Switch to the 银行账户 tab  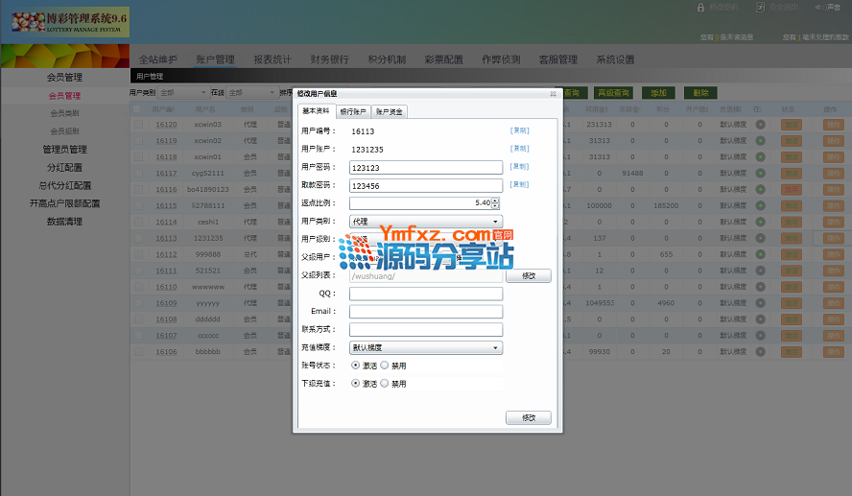tap(353, 112)
